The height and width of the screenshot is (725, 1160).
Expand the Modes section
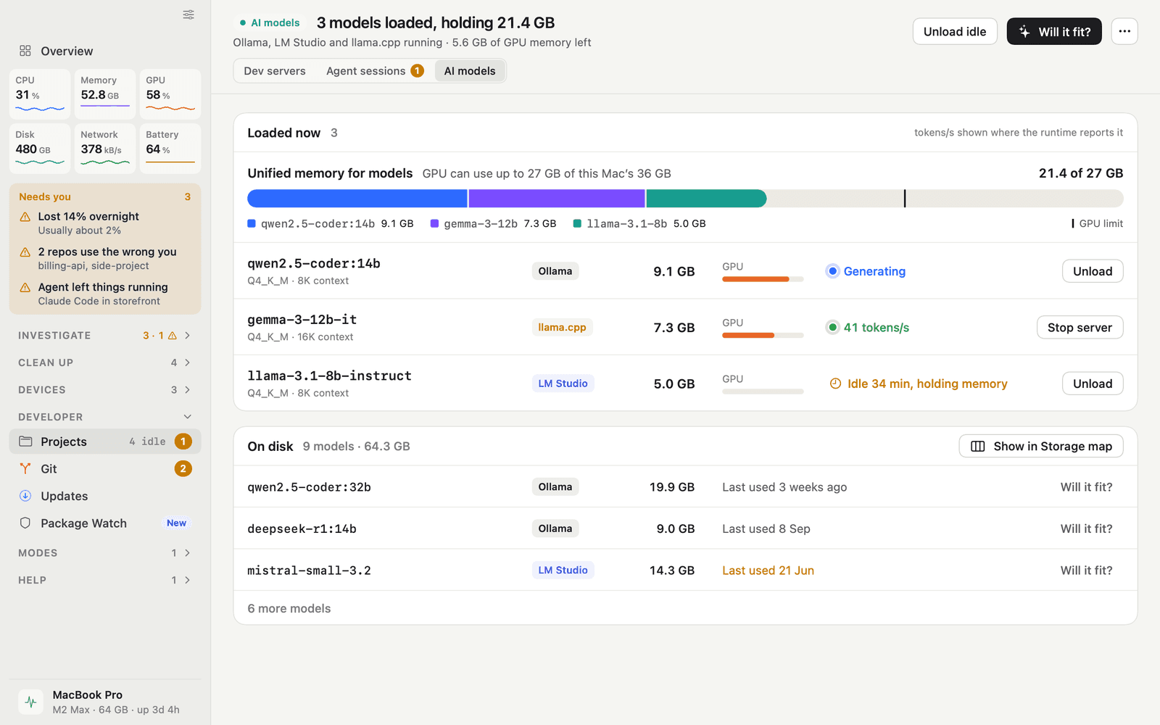point(104,552)
